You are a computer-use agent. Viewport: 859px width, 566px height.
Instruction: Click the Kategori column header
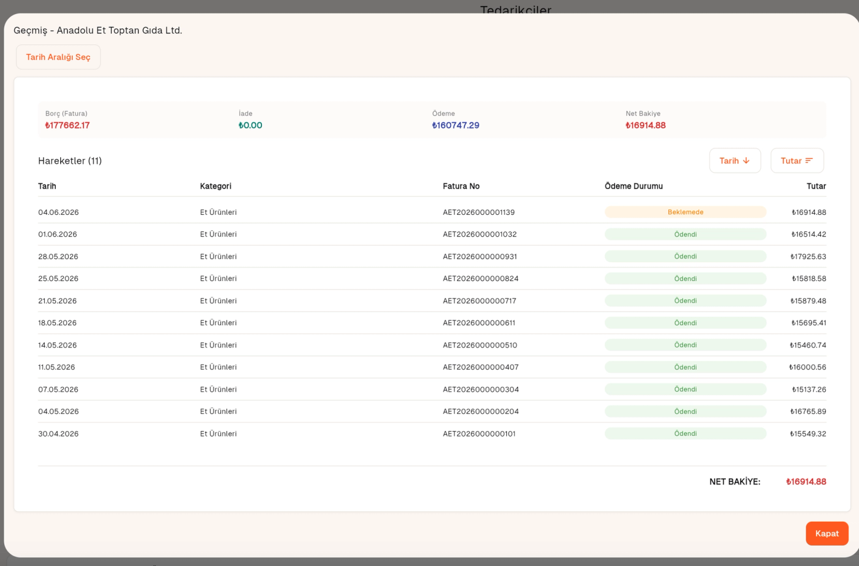215,186
